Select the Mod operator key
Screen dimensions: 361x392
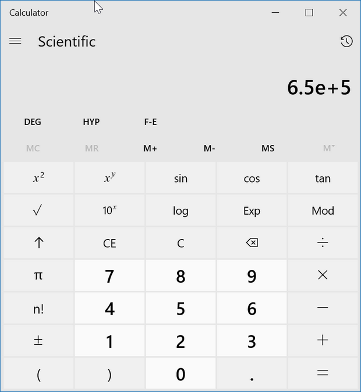(x=323, y=211)
